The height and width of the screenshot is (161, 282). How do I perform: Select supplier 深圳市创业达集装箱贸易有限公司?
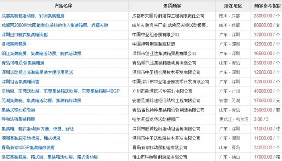coord(164,54)
